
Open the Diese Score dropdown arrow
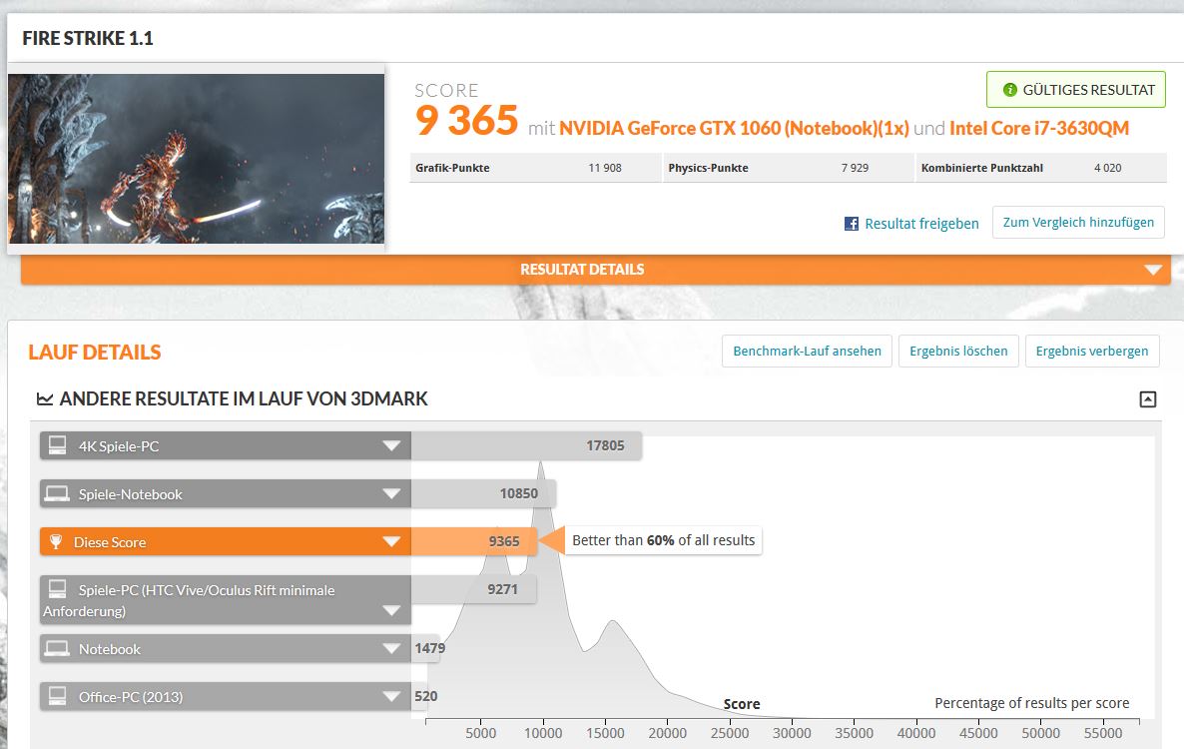pyautogui.click(x=391, y=542)
